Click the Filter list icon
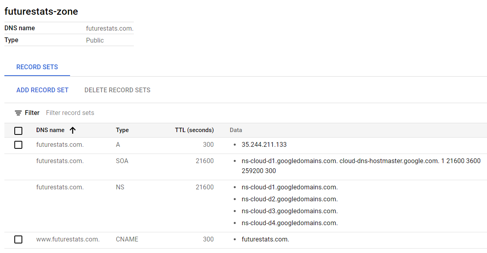 (18, 113)
